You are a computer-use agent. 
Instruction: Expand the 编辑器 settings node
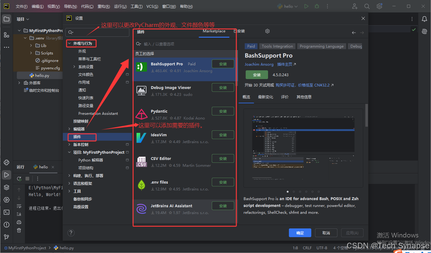click(69, 129)
